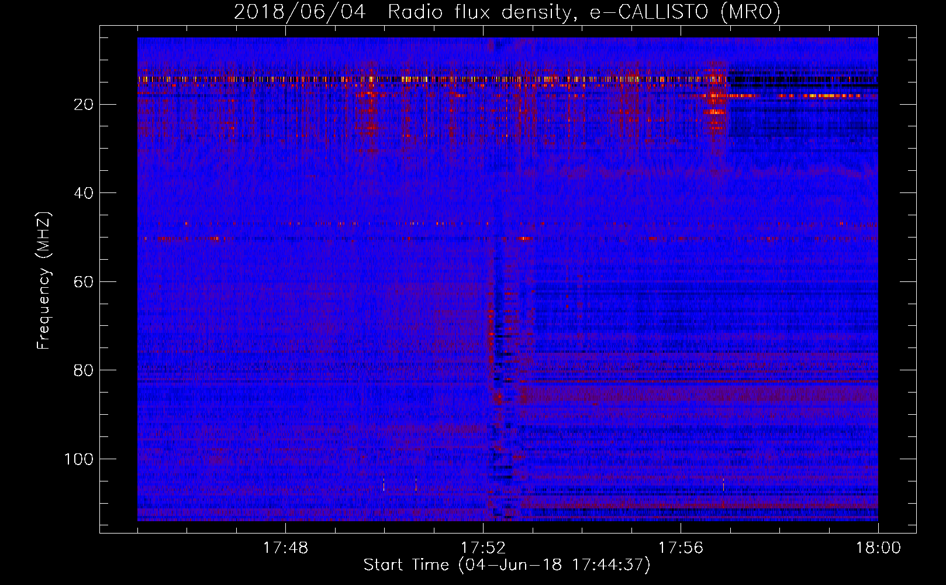Image resolution: width=946 pixels, height=585 pixels.
Task: Click the time tick label '17:52'
Action: [483, 548]
